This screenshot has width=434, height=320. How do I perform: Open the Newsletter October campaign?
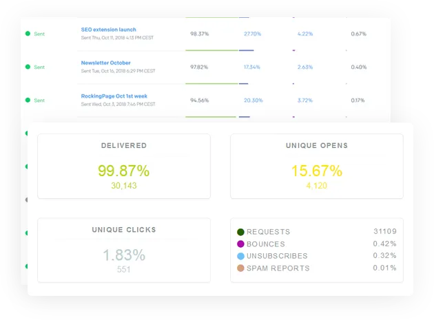point(105,63)
